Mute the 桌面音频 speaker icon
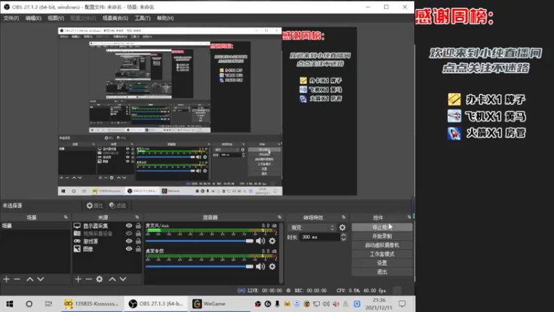Image resolution: width=554 pixels, height=312 pixels. [260, 266]
